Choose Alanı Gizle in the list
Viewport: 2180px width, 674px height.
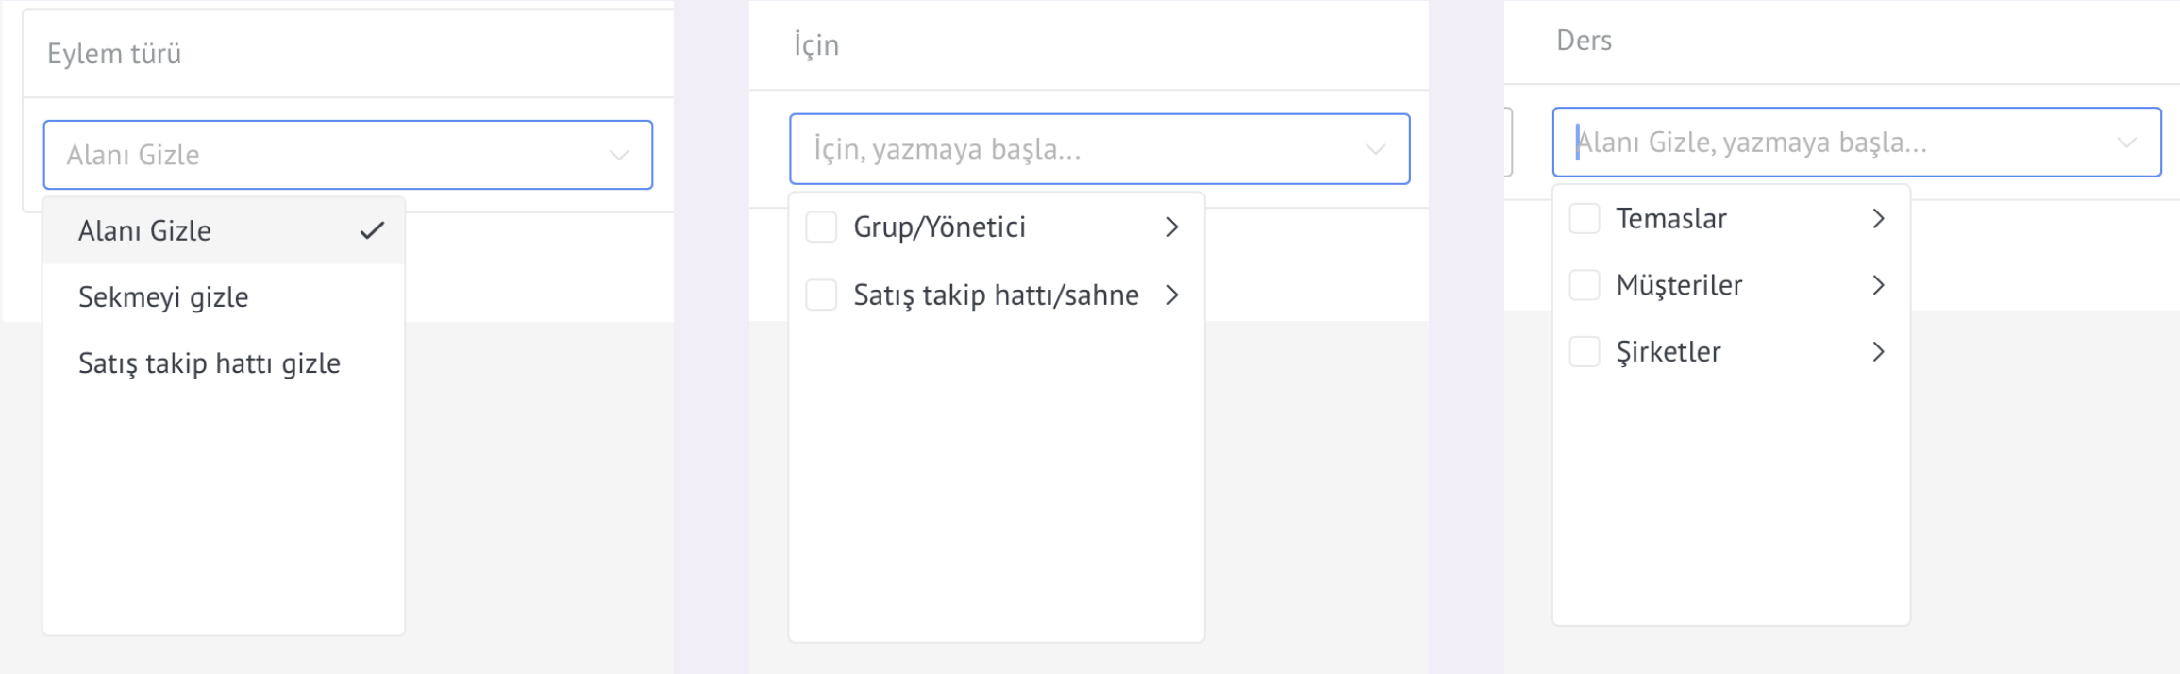(x=224, y=230)
